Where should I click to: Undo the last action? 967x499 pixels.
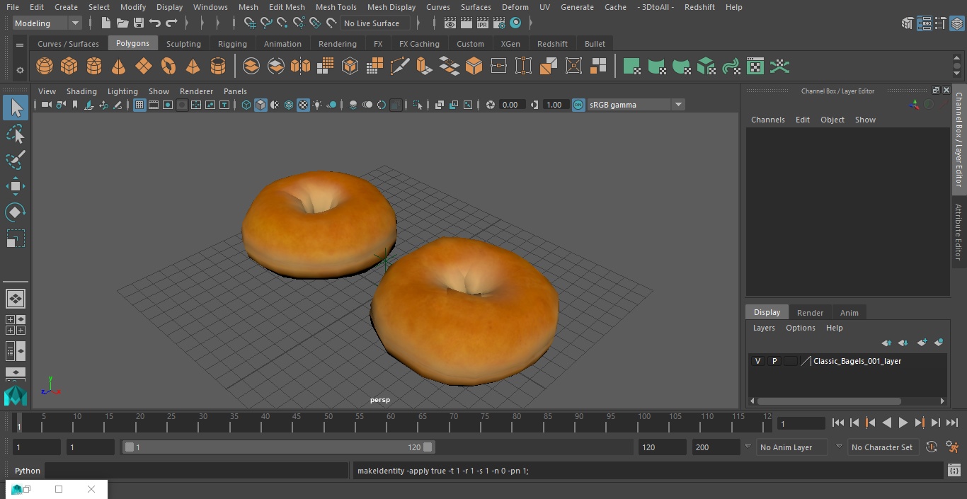(154, 23)
